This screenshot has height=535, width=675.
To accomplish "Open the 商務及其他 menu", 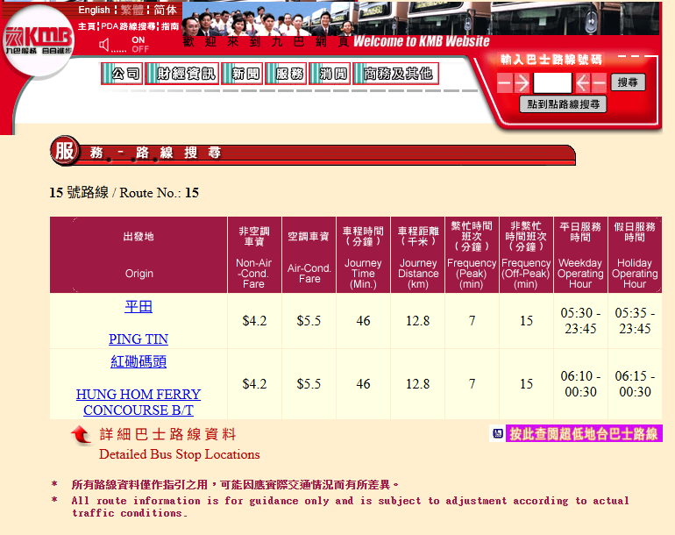I will click(x=395, y=74).
